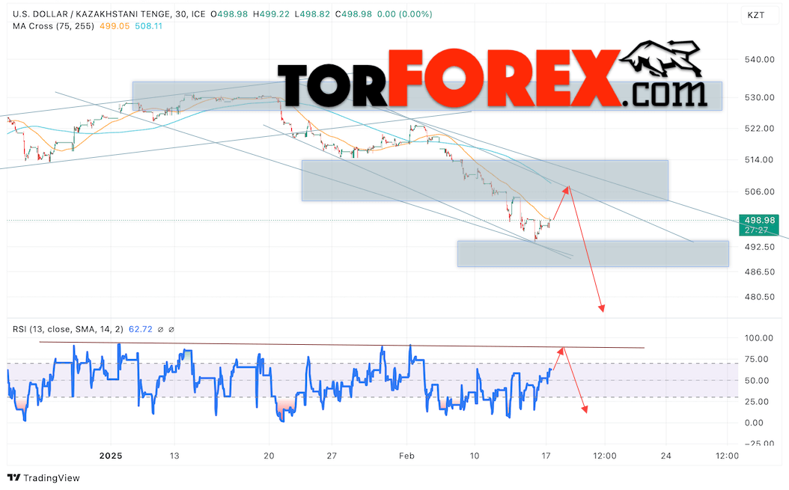Click the open value O498.98
The width and height of the screenshot is (789, 490).
coord(229,14)
